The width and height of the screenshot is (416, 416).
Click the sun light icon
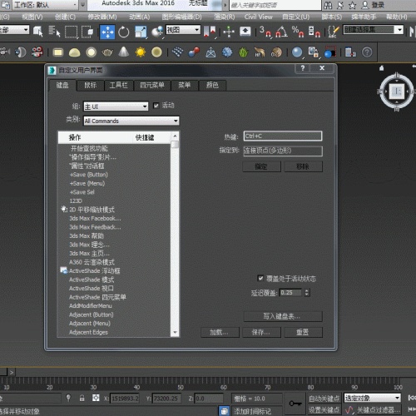click(x=141, y=52)
